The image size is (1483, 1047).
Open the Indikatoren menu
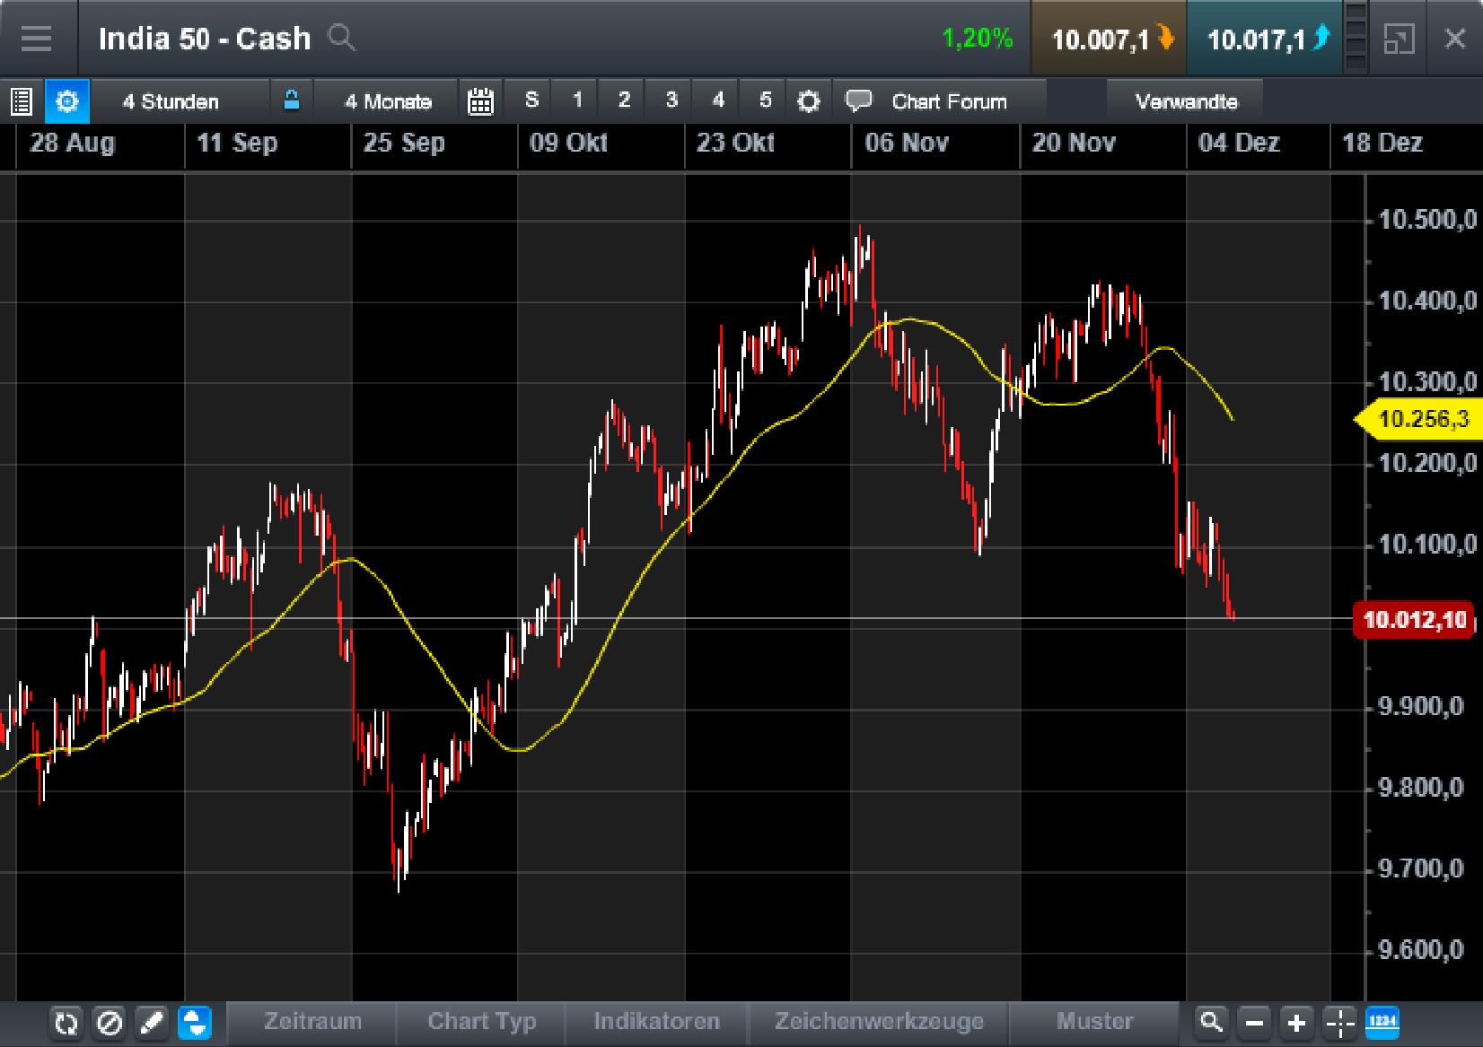[656, 1022]
